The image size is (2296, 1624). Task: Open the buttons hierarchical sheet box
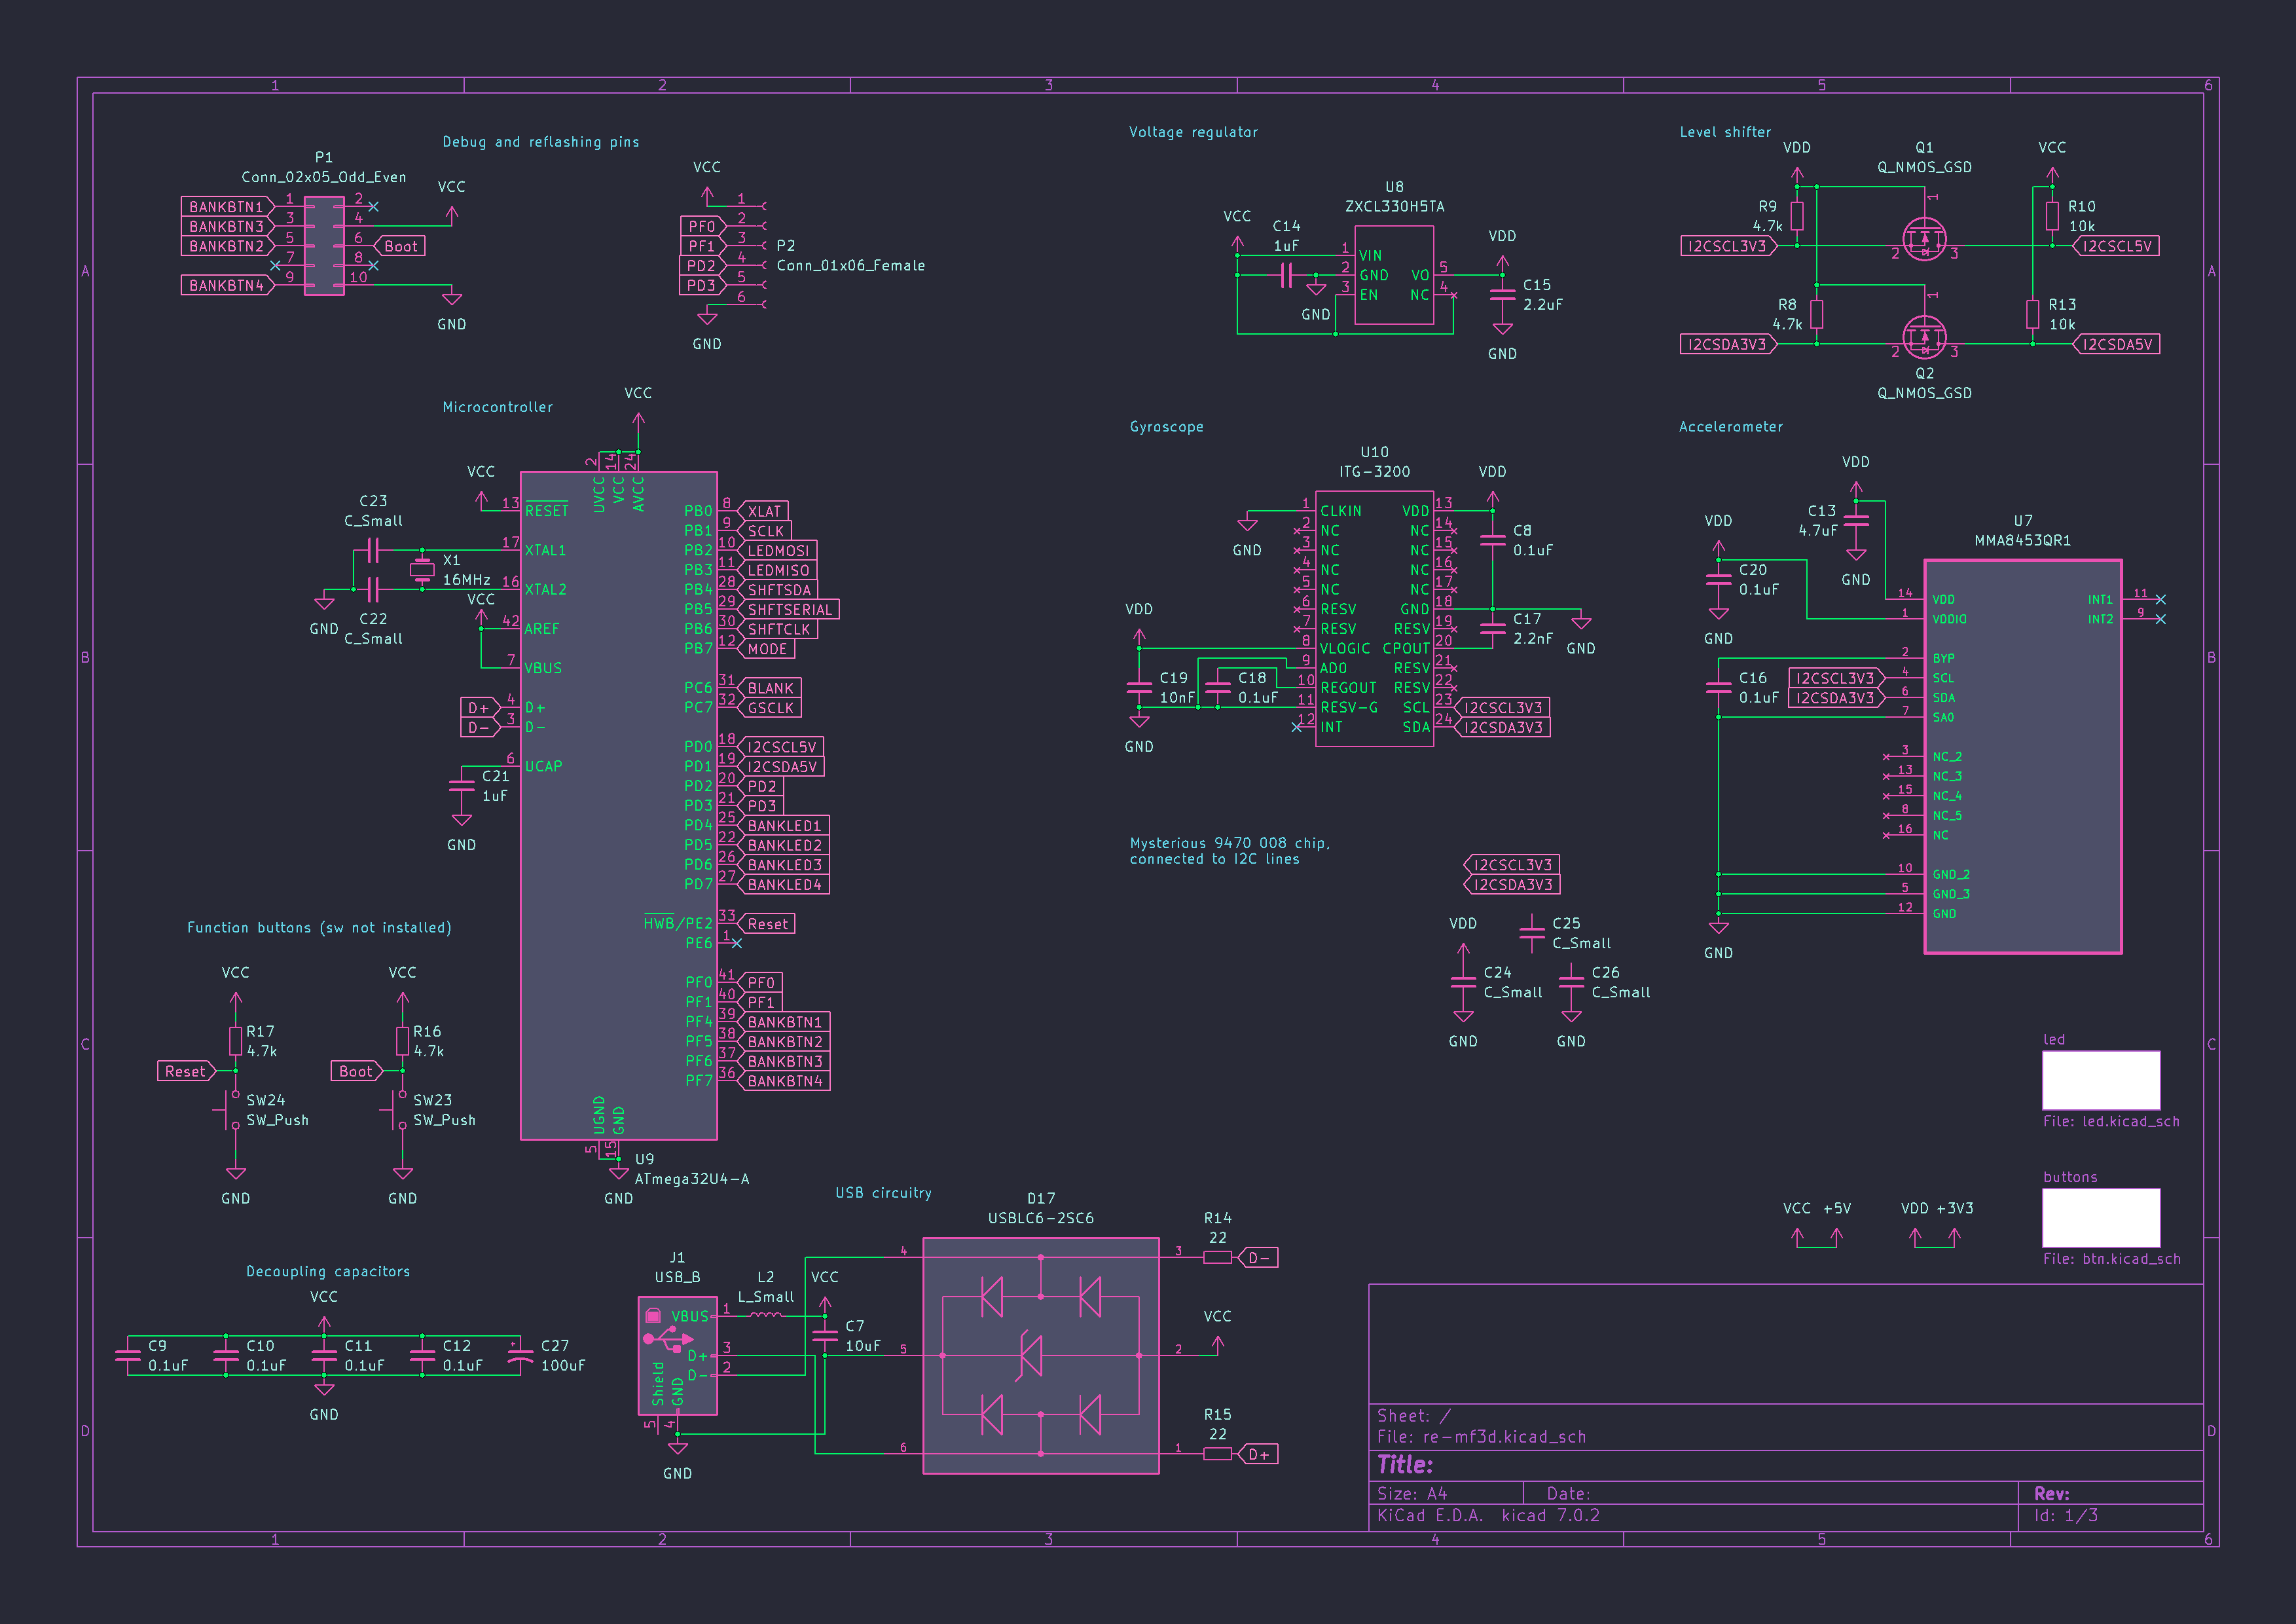point(2100,1218)
